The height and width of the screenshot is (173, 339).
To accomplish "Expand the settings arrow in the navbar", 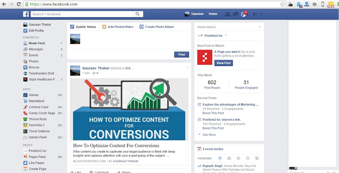I will point(261,14).
